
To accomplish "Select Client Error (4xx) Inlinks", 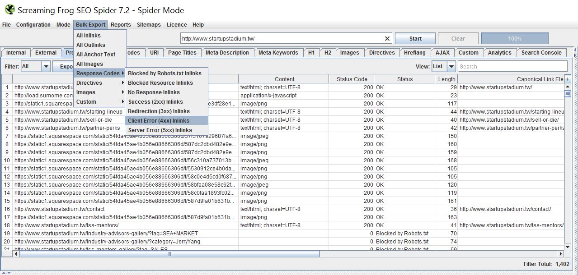I will click(x=166, y=120).
